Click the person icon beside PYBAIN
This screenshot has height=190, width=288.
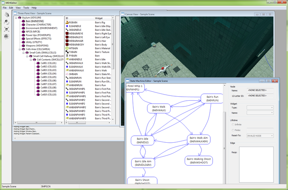pos(67,56)
